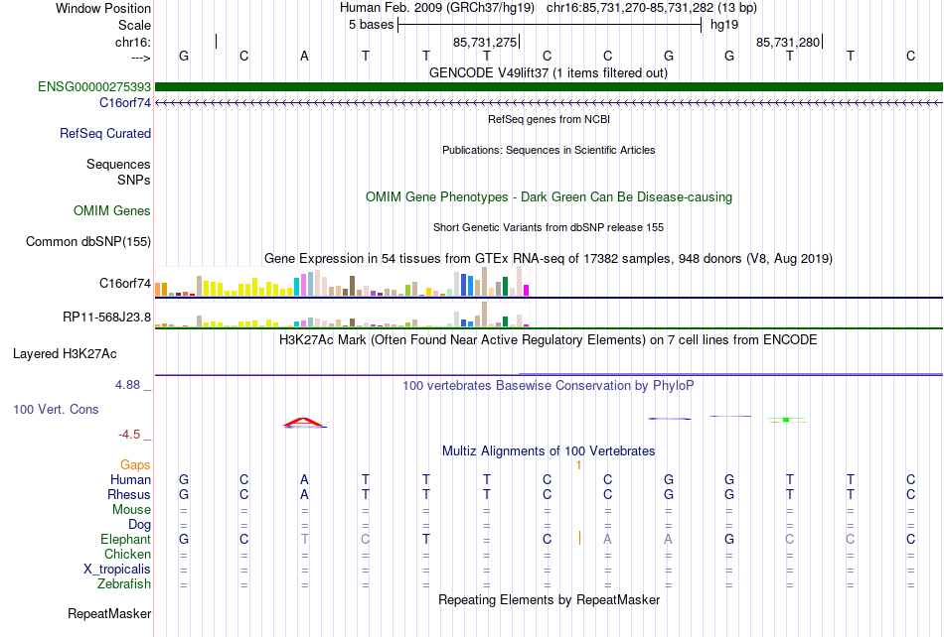Click the 85,731,280 position tick label
The image size is (944, 637).
pyautogui.click(x=787, y=42)
